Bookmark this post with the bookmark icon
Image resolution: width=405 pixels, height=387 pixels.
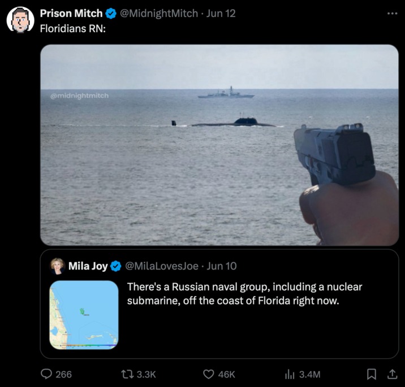coord(372,374)
